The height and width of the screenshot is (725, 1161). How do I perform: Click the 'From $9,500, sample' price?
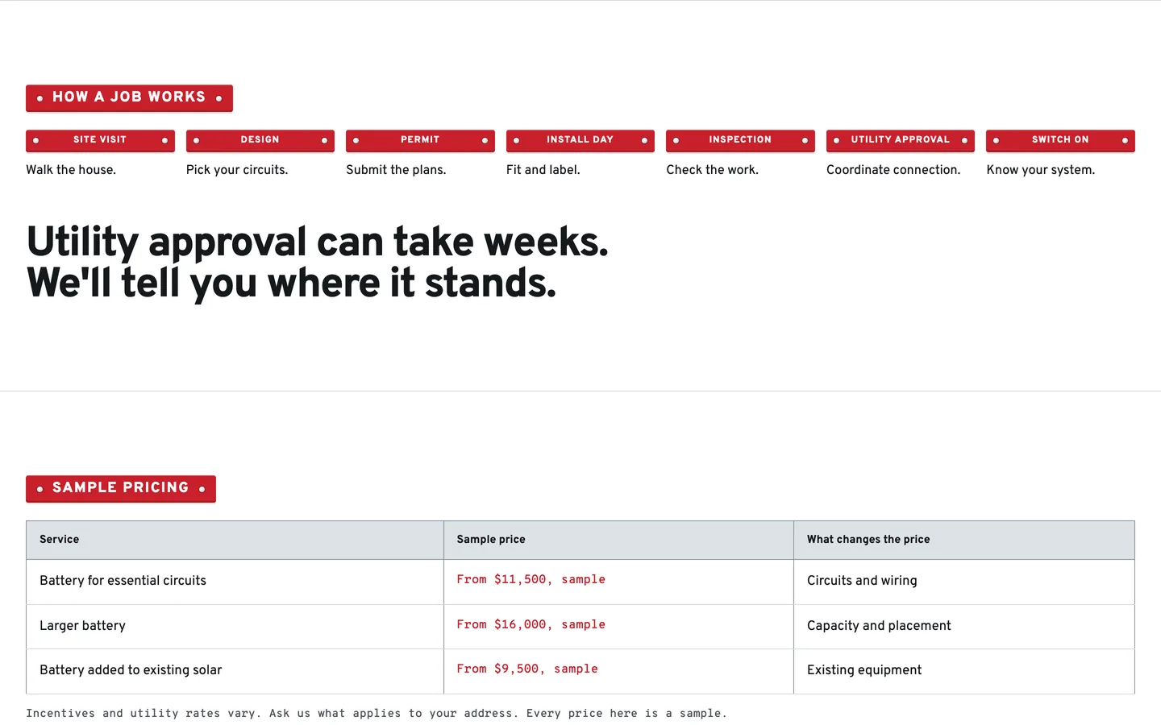(527, 669)
